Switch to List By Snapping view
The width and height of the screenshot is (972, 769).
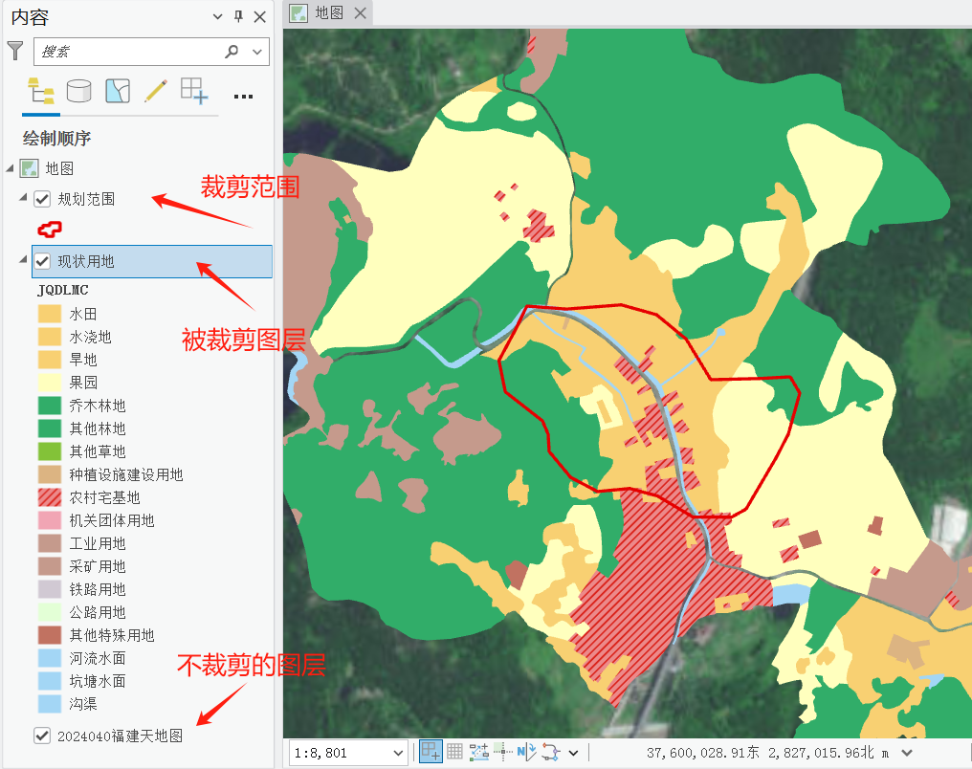point(194,91)
